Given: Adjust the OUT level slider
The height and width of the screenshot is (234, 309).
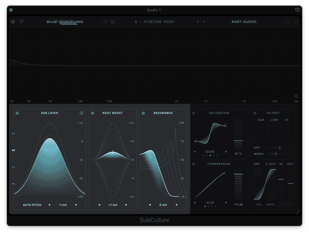Looking at the screenshot, I should click(x=291, y=184).
